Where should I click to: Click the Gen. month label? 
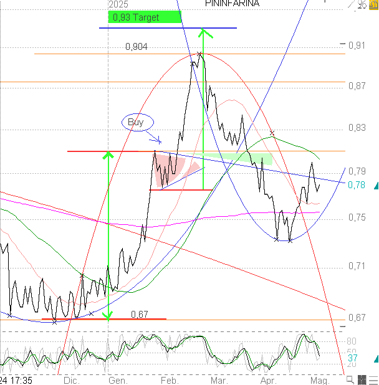[x=118, y=381]
